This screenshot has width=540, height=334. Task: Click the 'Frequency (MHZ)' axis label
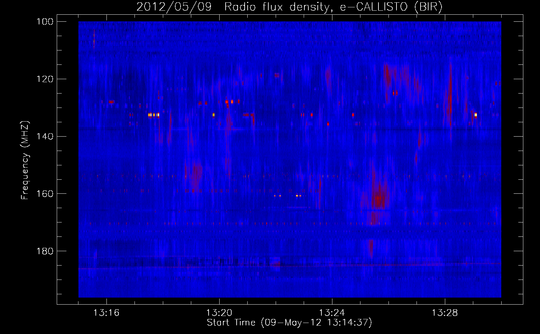click(x=25, y=160)
